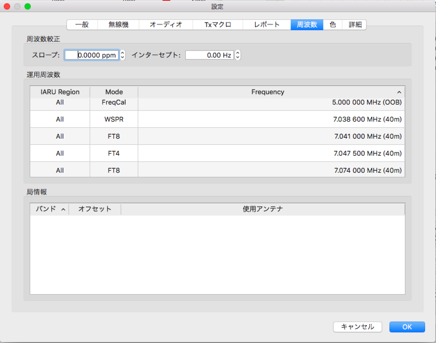Click the All cell in FT4 row
The height and width of the screenshot is (343, 436).
[60, 153]
